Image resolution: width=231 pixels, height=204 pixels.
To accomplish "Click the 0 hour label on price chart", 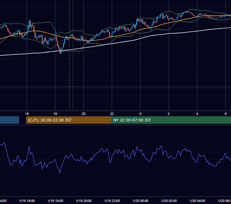I will pos(140,114).
